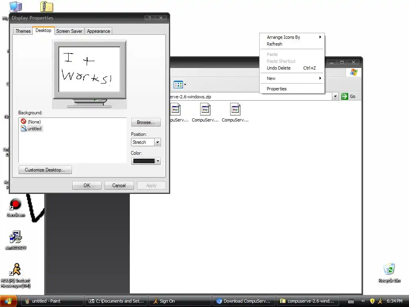Screen dimensions: 409x307
Task: Click Cancel in Display Properties
Action: (119, 185)
